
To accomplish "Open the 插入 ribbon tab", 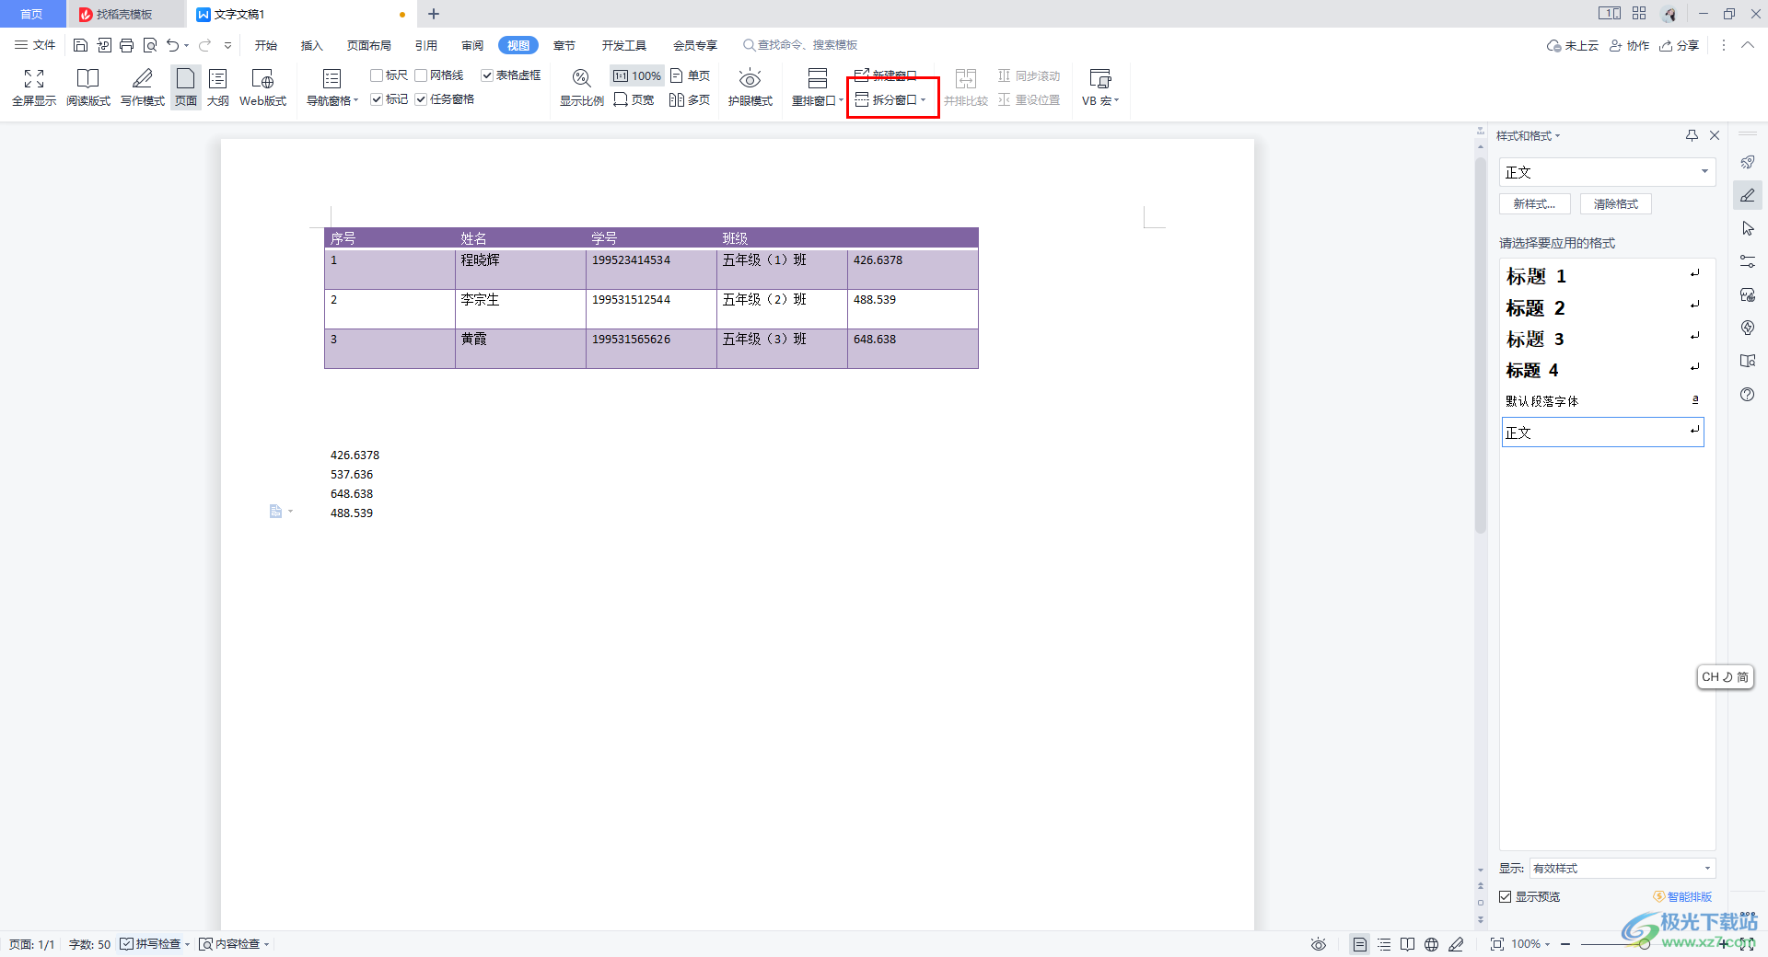I will (x=312, y=45).
